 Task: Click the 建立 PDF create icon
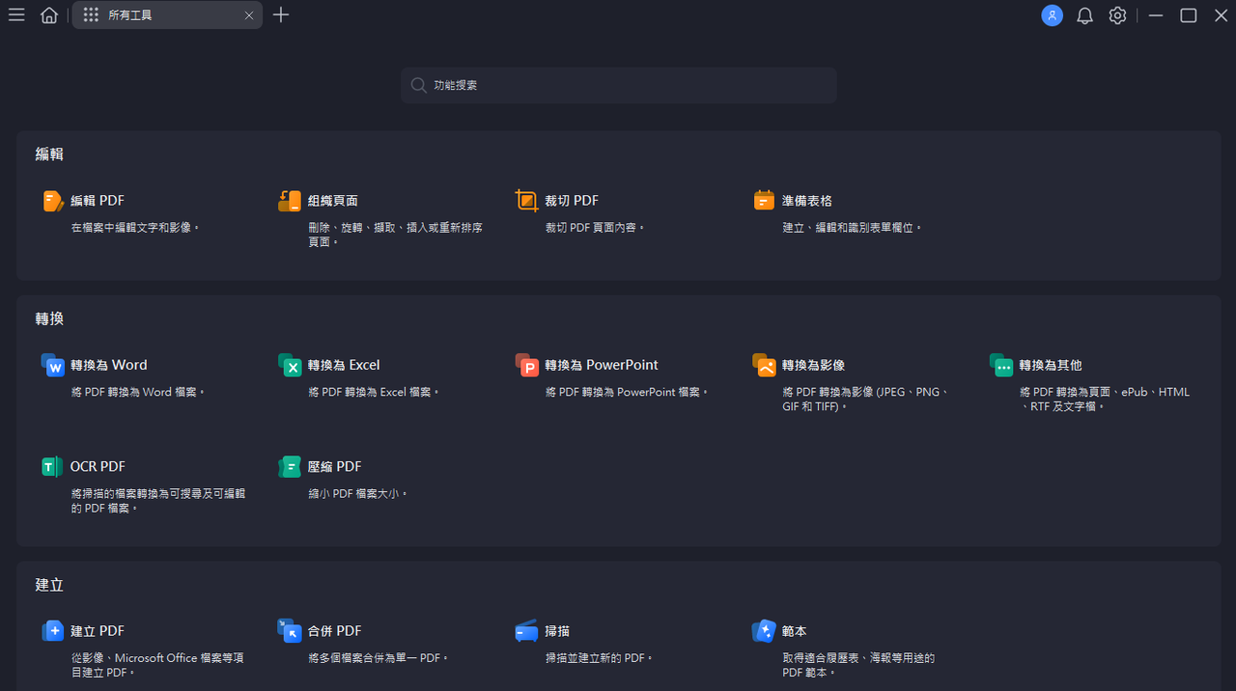[x=53, y=631]
